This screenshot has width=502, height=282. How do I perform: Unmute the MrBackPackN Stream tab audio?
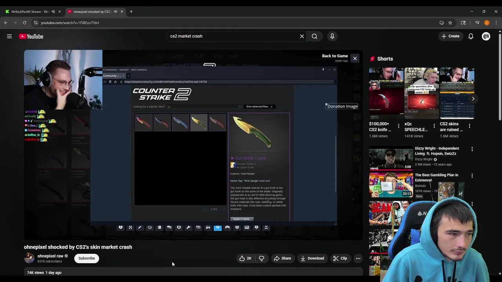coord(53,11)
